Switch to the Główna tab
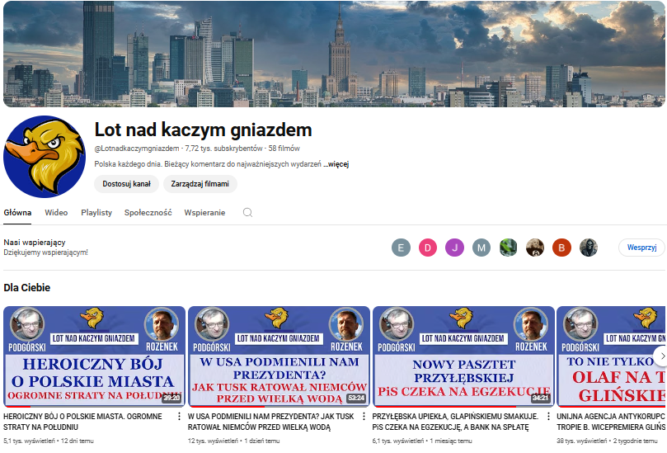 click(17, 212)
